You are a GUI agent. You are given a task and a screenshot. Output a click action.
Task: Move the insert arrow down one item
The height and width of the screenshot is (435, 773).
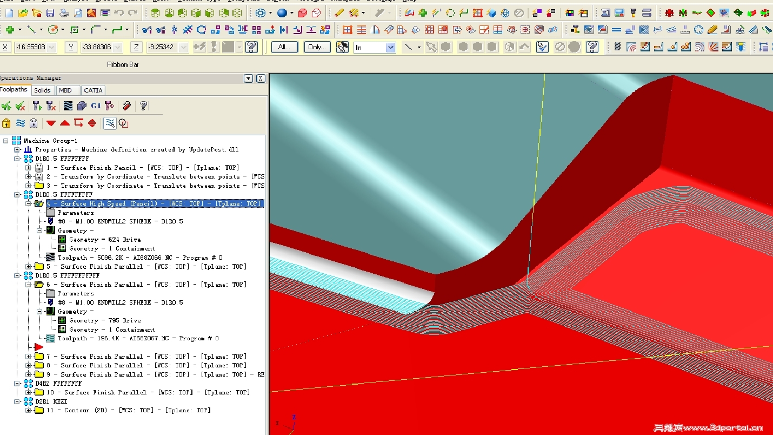click(51, 123)
